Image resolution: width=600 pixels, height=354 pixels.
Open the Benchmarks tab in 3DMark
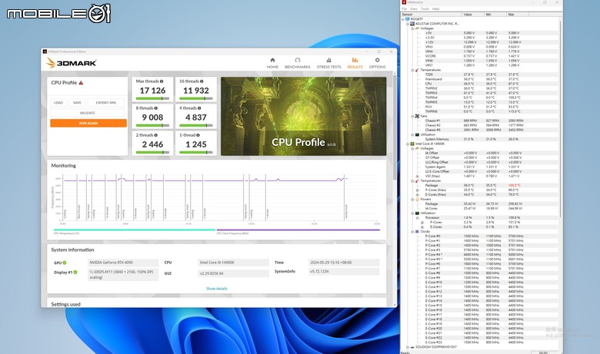[298, 64]
